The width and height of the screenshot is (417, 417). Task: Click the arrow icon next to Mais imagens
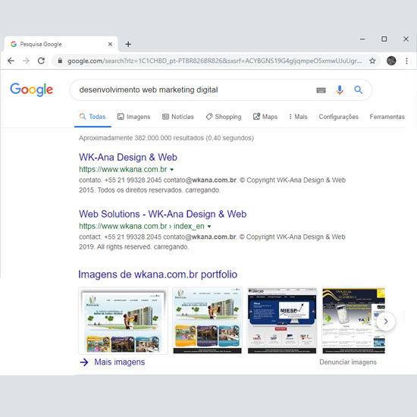(84, 362)
